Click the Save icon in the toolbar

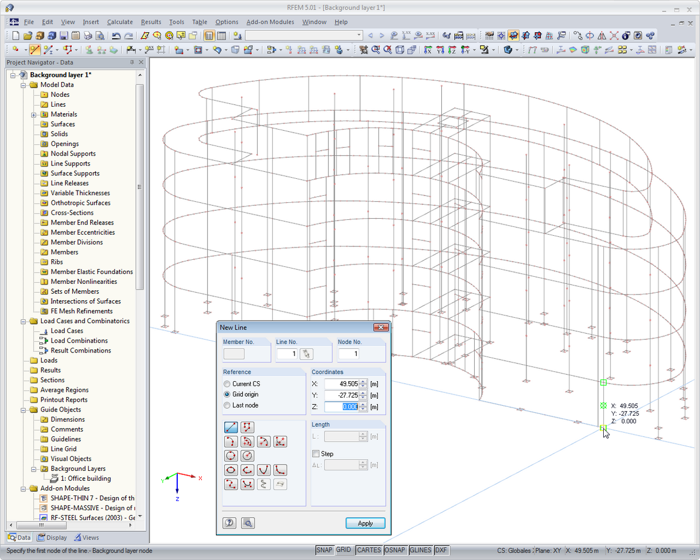tap(63, 35)
